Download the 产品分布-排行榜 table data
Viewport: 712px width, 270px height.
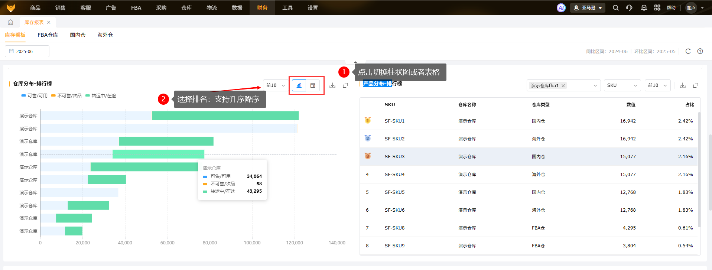683,85
